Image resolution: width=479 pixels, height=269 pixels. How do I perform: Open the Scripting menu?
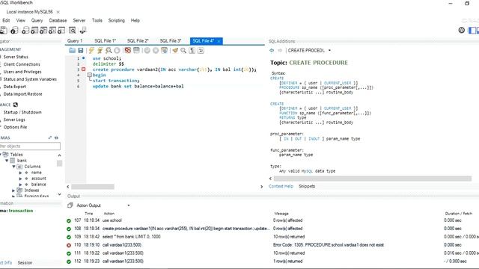coord(117,20)
